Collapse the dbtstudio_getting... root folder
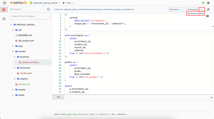214x119 pixels. tap(11, 25)
